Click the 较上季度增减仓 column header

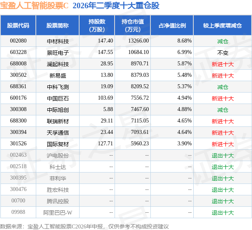click(x=222, y=25)
